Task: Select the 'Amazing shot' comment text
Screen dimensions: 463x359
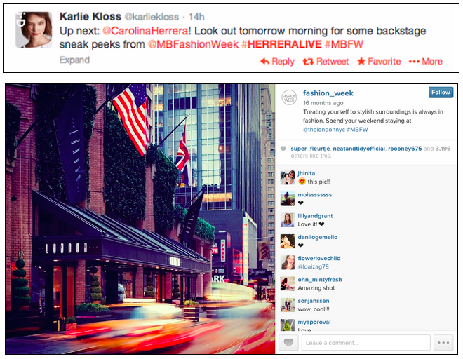Action: (316, 288)
